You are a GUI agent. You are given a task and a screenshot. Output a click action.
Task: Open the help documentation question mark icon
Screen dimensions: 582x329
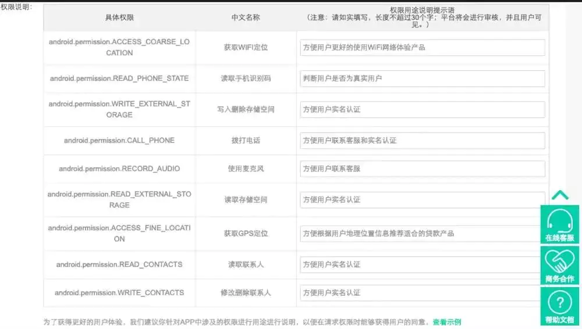click(x=559, y=302)
